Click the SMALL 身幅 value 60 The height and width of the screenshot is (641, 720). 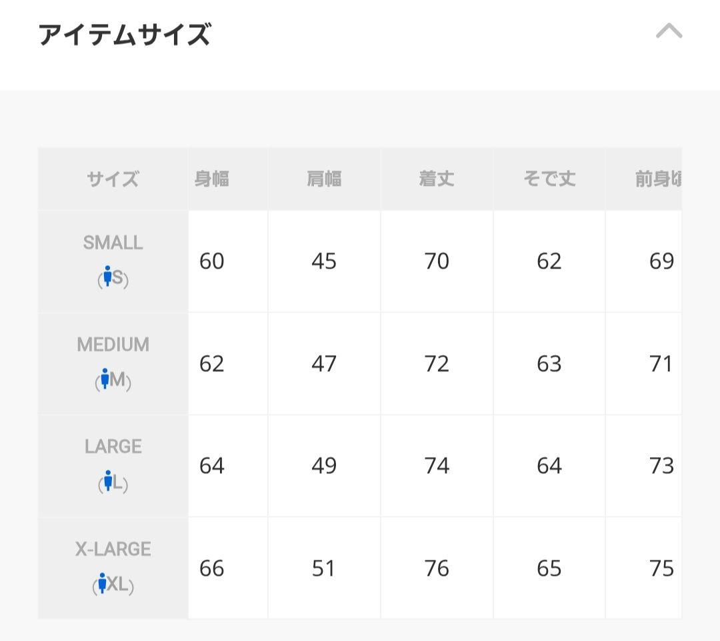[212, 262]
